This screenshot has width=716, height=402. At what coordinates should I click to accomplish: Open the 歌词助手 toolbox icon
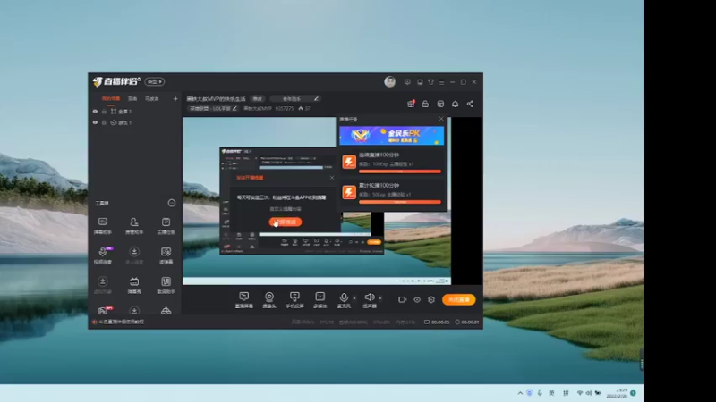(x=166, y=285)
